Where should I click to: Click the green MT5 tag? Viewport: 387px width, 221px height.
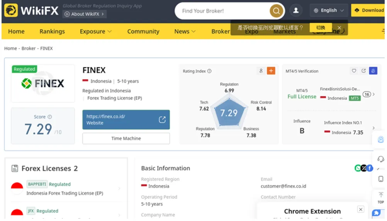(x=355, y=98)
